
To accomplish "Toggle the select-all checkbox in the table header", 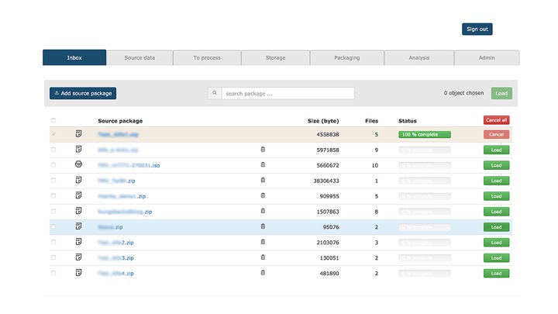I will (53, 121).
